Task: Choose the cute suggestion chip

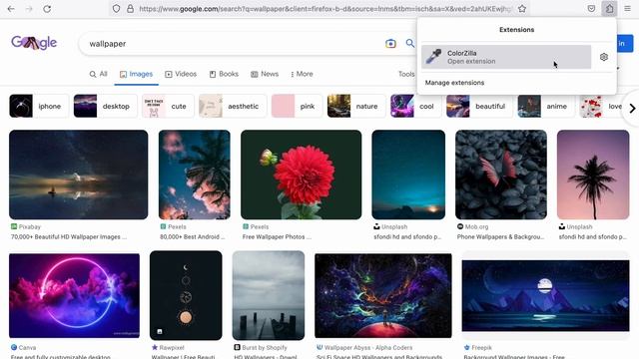Action: (x=168, y=107)
